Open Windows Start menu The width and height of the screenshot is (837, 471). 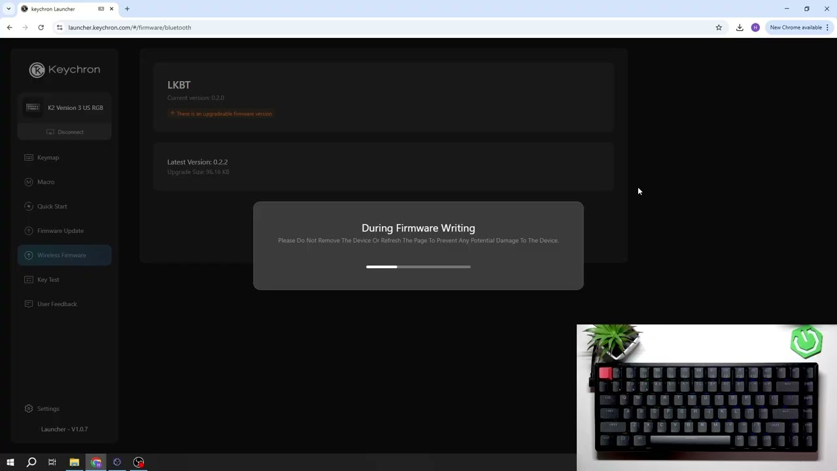coord(10,462)
